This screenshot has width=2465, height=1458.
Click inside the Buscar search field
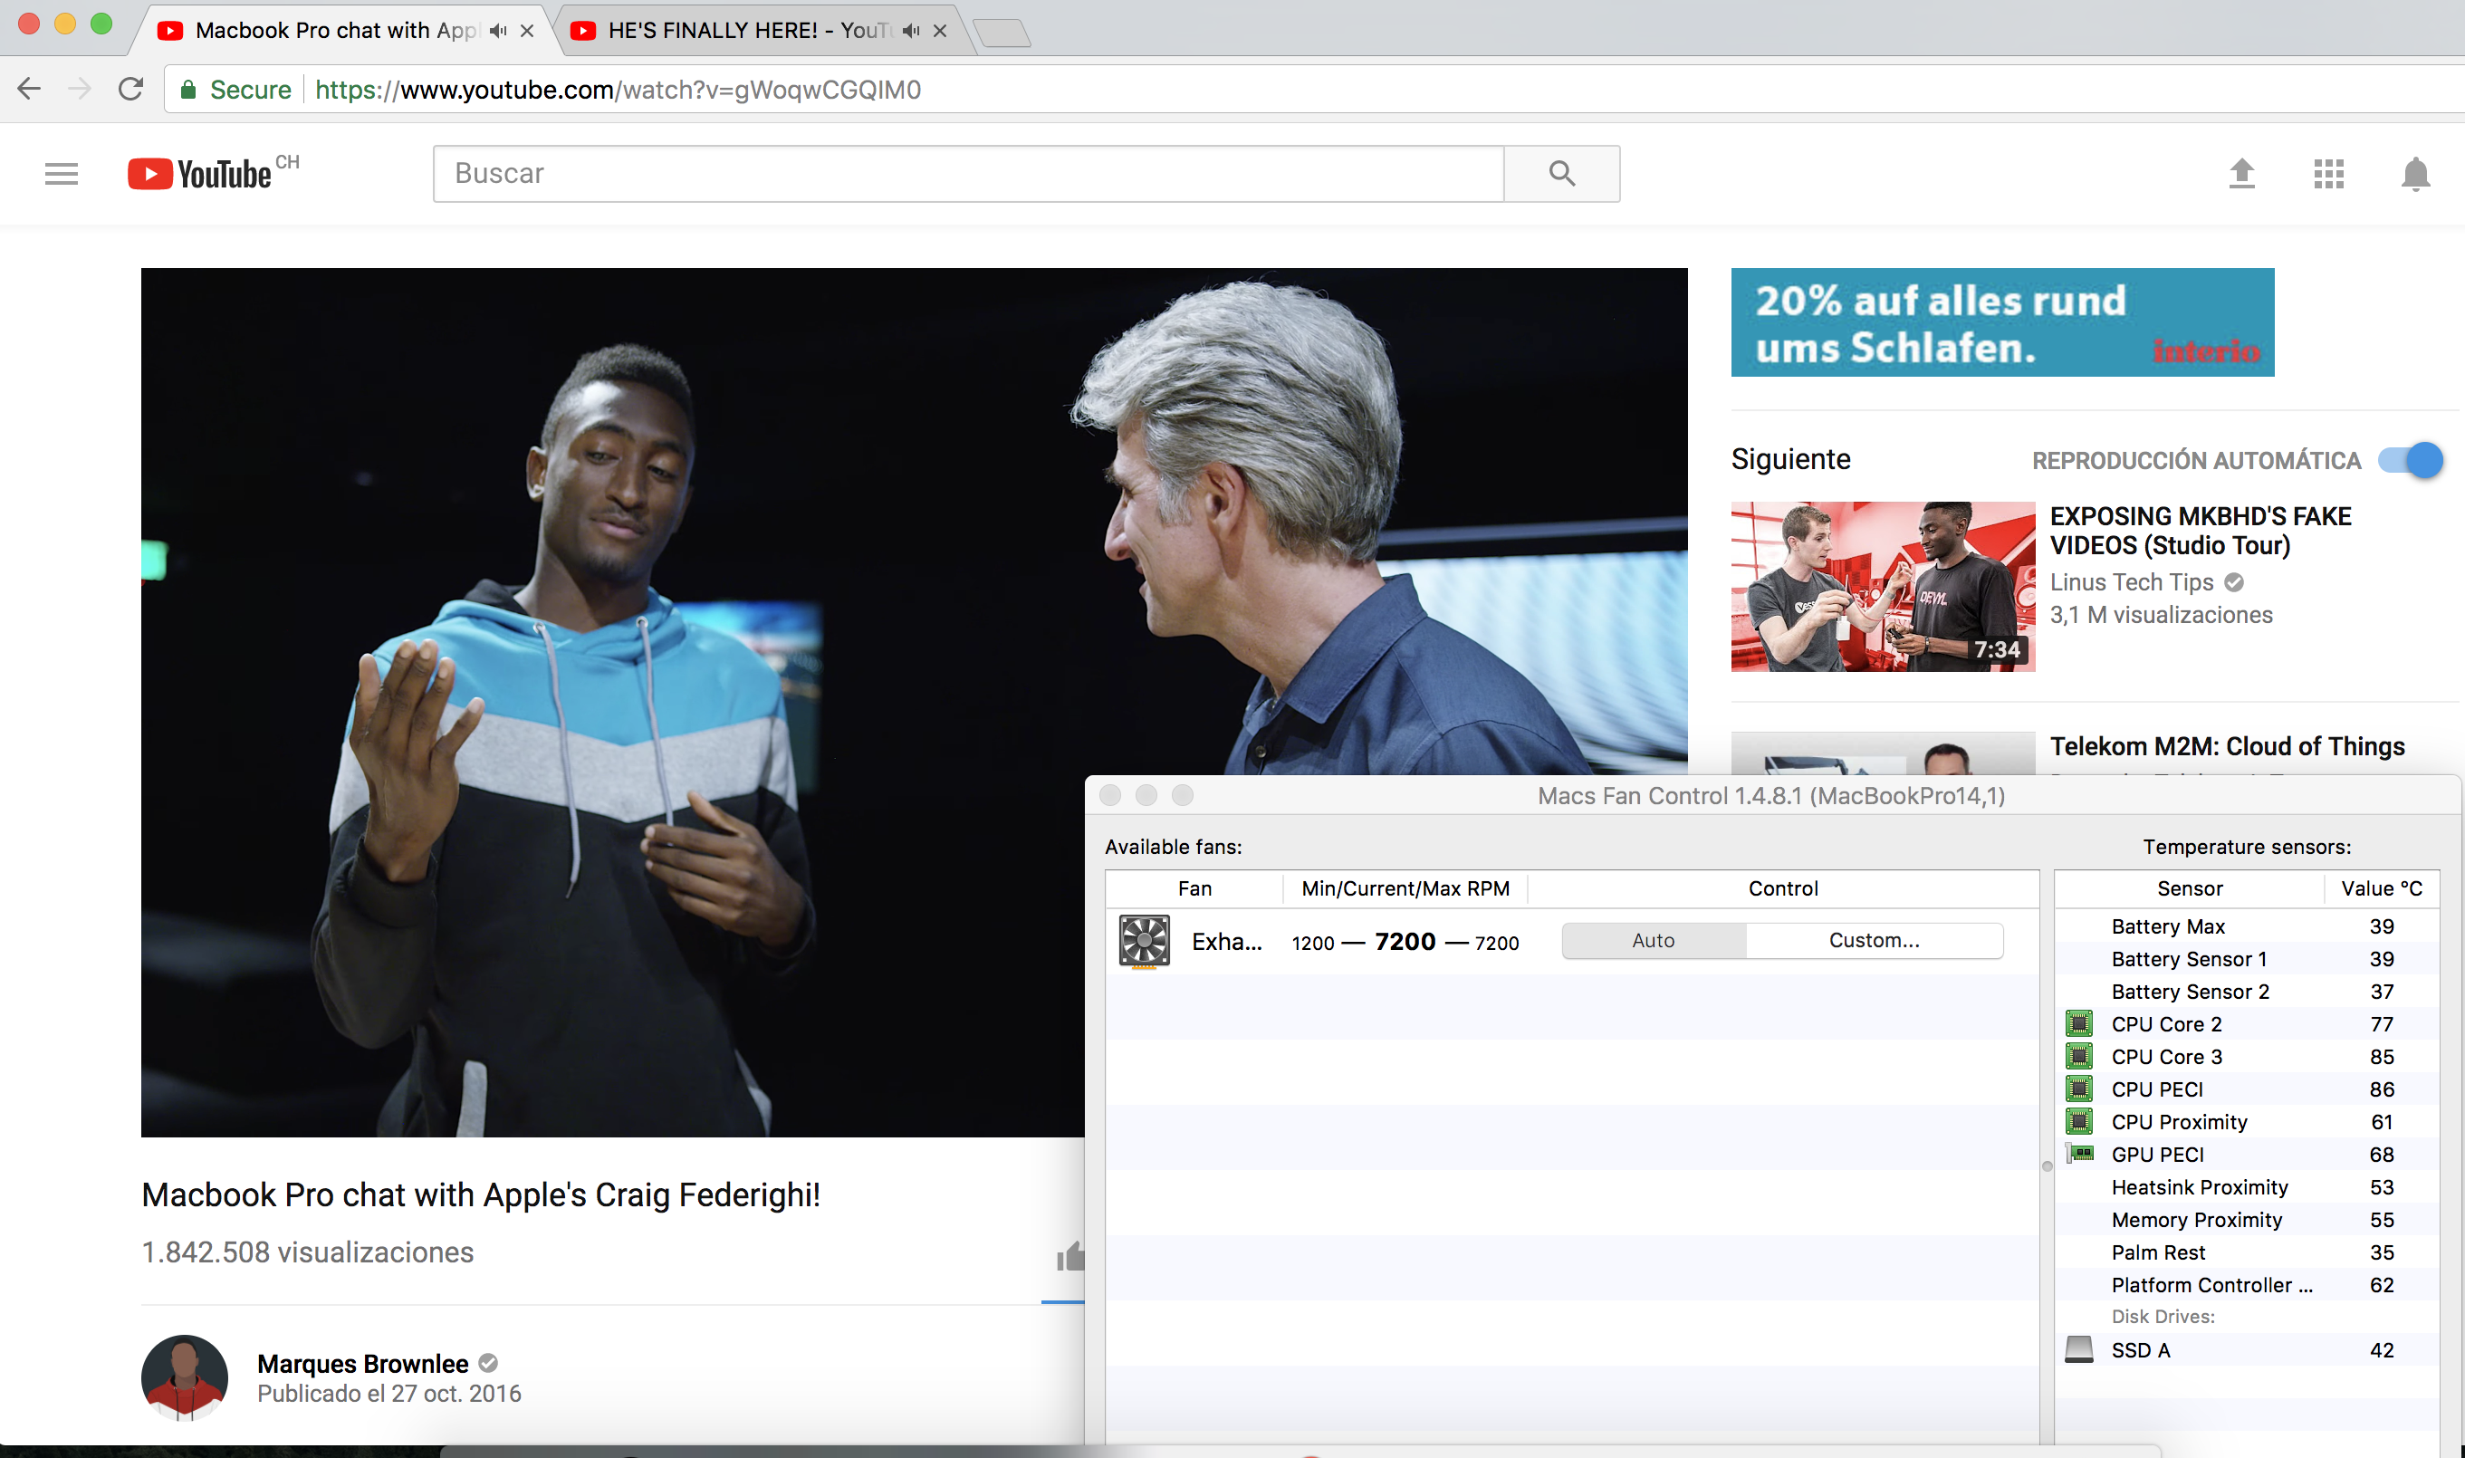click(969, 174)
